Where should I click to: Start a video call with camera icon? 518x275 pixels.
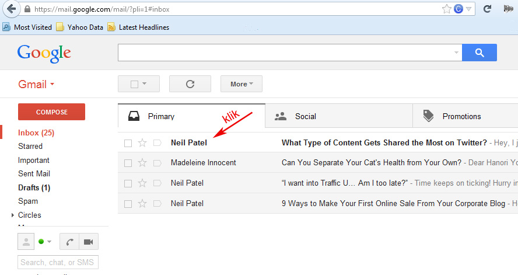[x=89, y=242]
